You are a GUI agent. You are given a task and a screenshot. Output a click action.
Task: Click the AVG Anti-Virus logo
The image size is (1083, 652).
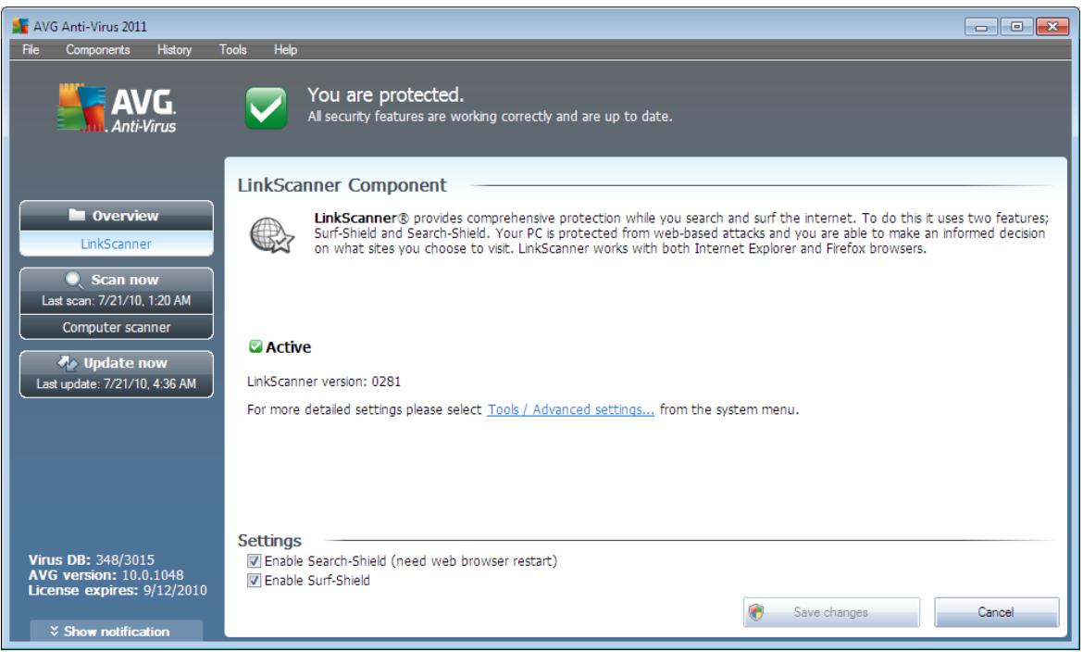(116, 107)
